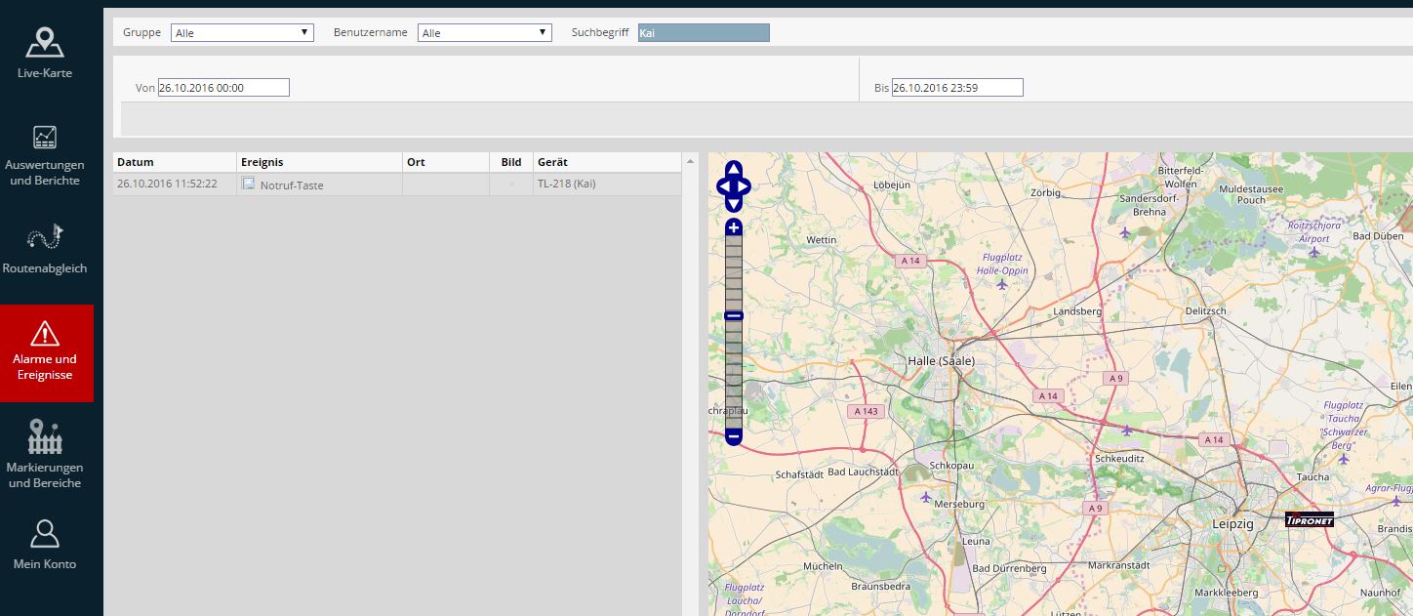Click the Suchbegriff search field
This screenshot has height=616, width=1413.
(x=704, y=32)
